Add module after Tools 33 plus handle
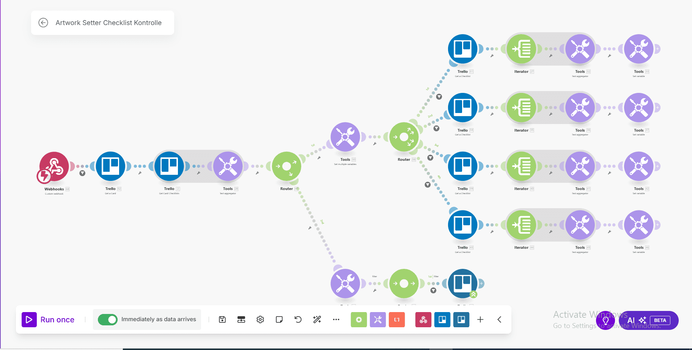The width and height of the screenshot is (692, 350). [x=657, y=49]
